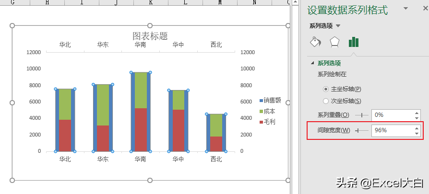Select the 主坐标轴(P) radio button
This screenshot has height=194, width=429.
click(x=325, y=89)
